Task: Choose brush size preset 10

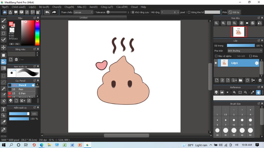Action: pyautogui.click(x=234, y=122)
